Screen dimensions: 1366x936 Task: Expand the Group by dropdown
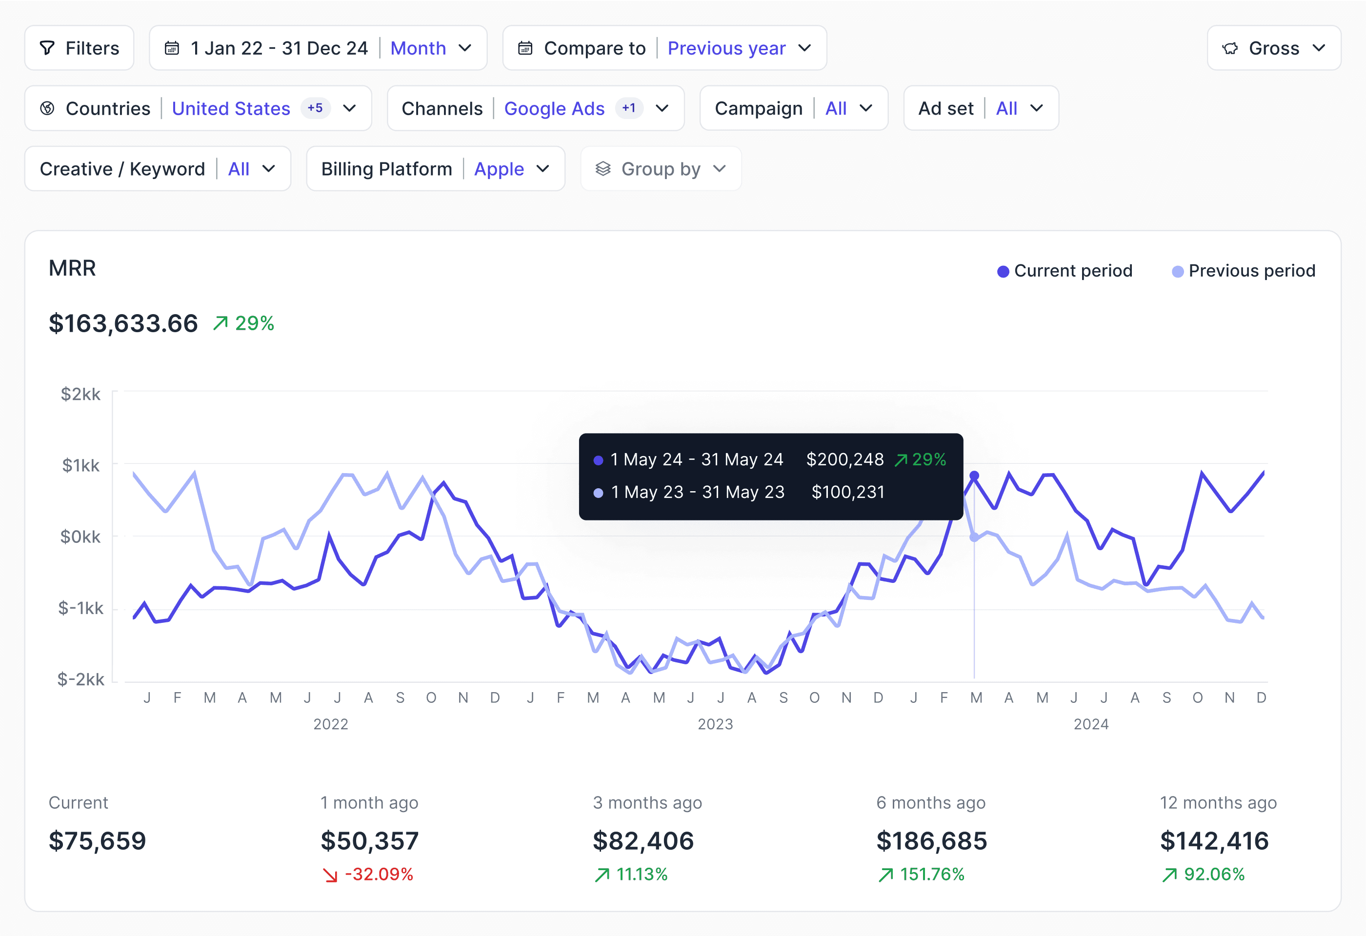[x=661, y=169]
